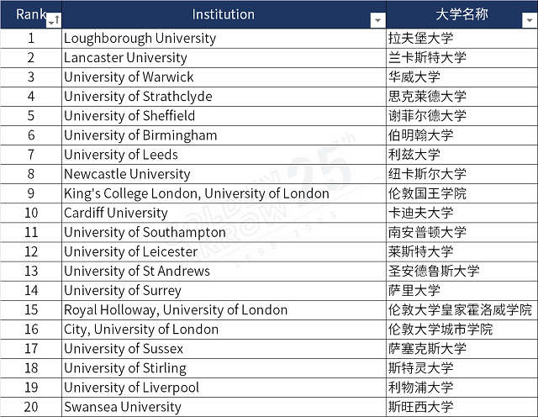Viewport: 538px width, 417px height.
Task: Select rank number 7 cell
Action: point(31,155)
